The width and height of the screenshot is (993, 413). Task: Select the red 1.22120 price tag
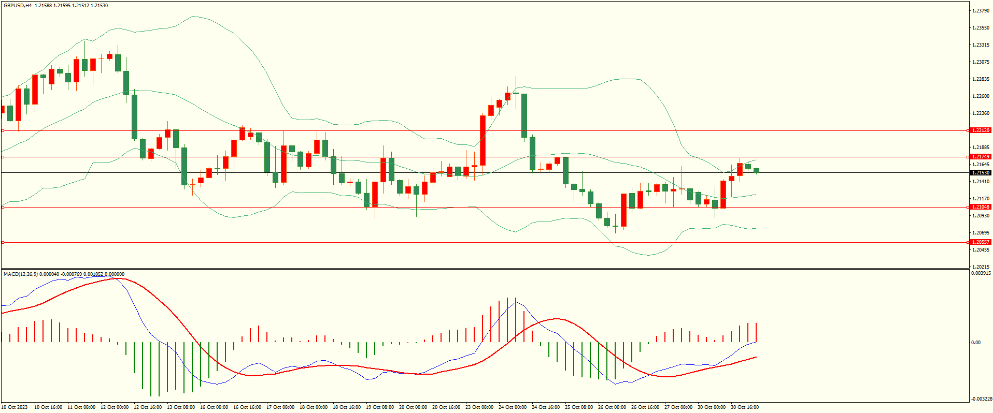click(981, 130)
